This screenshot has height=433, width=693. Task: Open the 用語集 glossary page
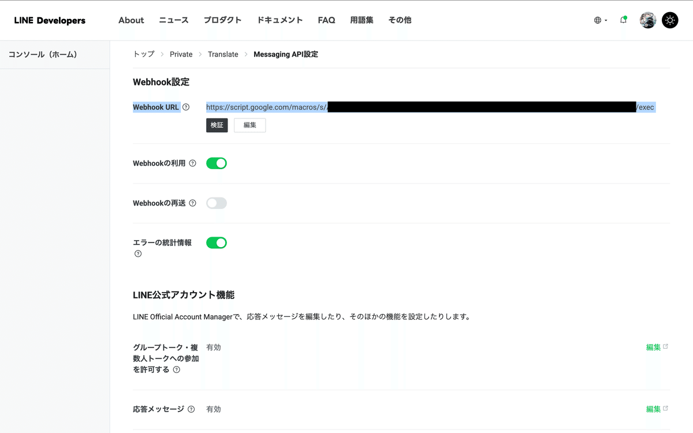(x=362, y=20)
